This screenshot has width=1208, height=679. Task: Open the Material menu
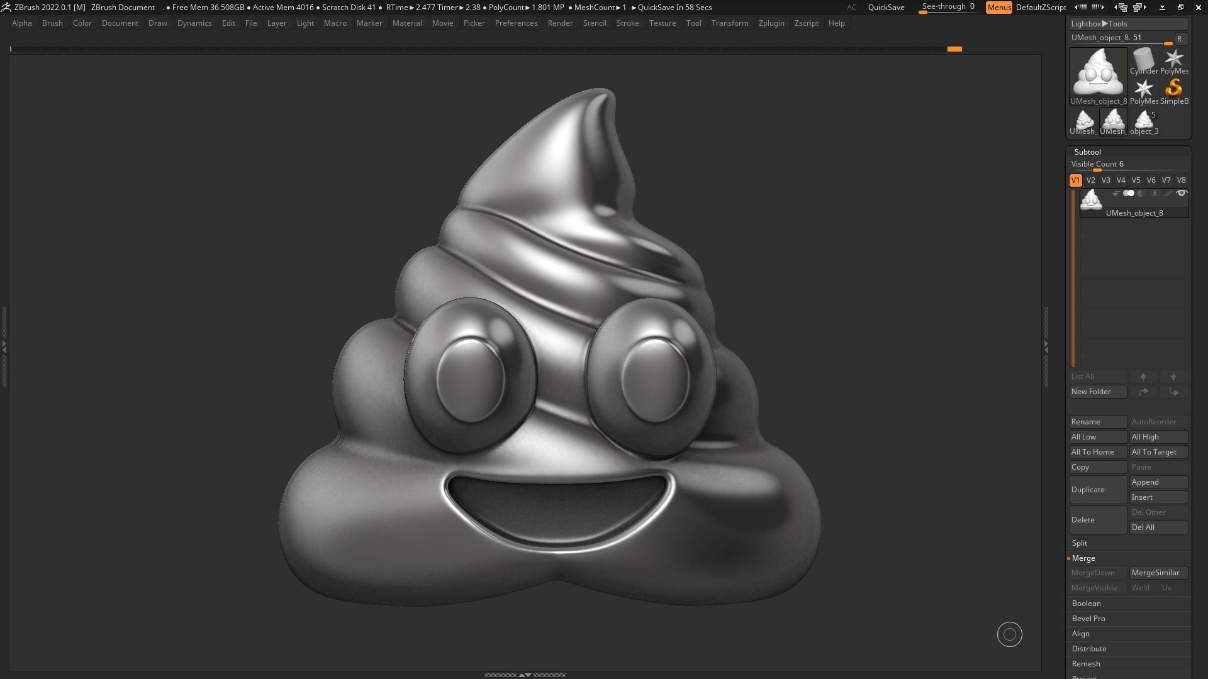[407, 23]
